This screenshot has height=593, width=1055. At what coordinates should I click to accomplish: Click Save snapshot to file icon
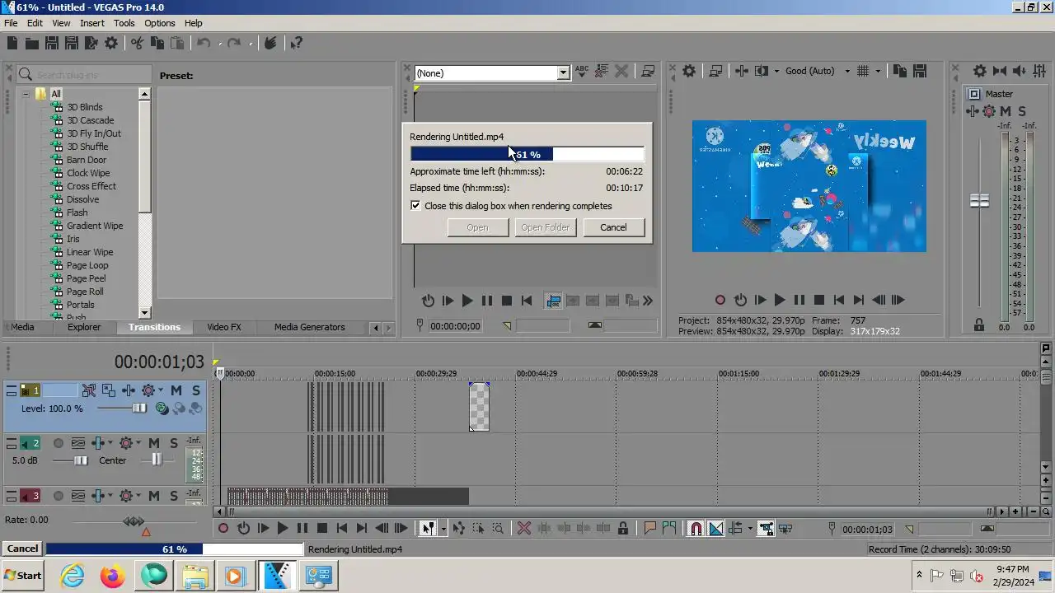click(920, 72)
